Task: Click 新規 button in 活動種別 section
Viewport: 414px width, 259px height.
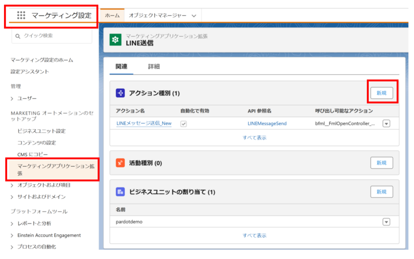Action: [x=382, y=163]
